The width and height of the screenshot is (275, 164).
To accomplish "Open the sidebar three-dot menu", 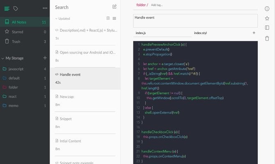I will tap(45, 8).
